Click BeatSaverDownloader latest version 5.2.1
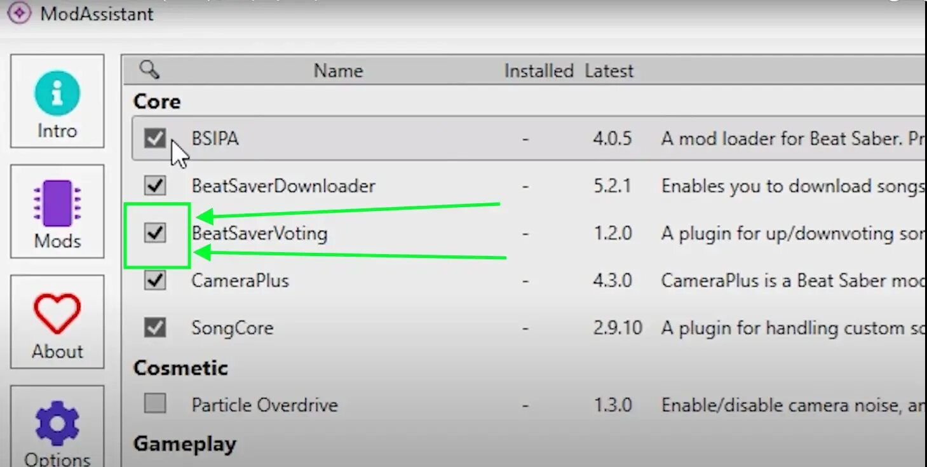The width and height of the screenshot is (927, 467). tap(612, 186)
